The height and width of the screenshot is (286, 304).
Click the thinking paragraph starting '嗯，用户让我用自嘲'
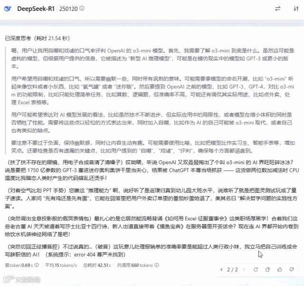pos(153,59)
